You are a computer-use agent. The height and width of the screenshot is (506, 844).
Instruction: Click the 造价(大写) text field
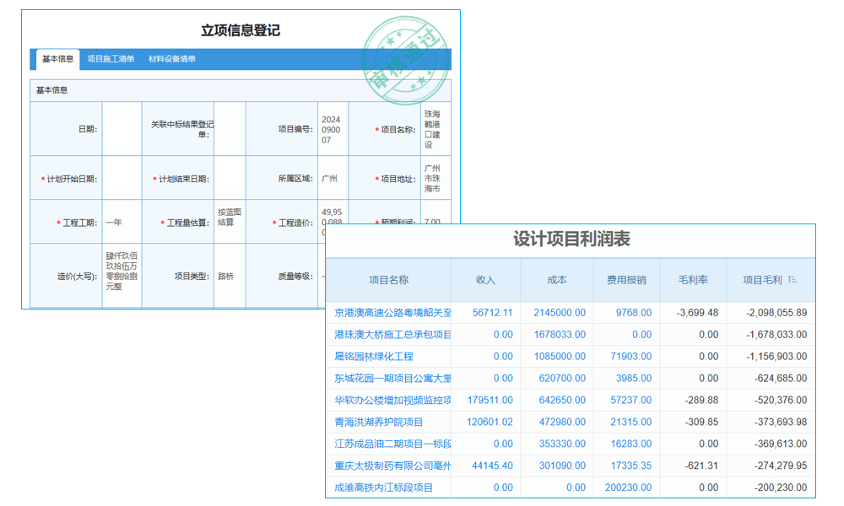click(121, 274)
